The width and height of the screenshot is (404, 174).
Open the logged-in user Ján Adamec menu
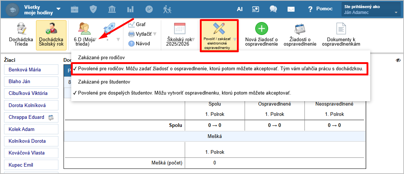[370, 10]
